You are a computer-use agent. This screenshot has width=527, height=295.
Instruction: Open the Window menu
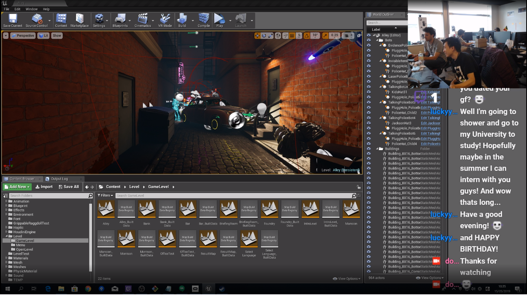(32, 9)
